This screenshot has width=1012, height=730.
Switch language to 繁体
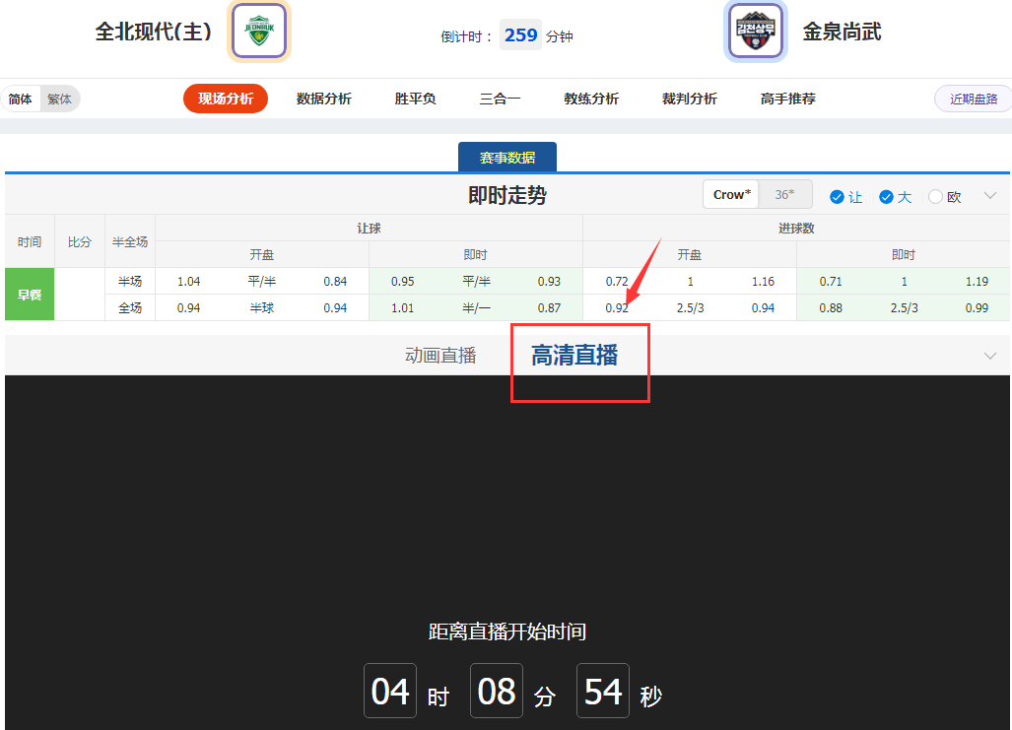[59, 99]
